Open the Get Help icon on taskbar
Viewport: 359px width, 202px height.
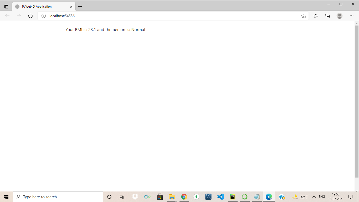[x=282, y=197]
